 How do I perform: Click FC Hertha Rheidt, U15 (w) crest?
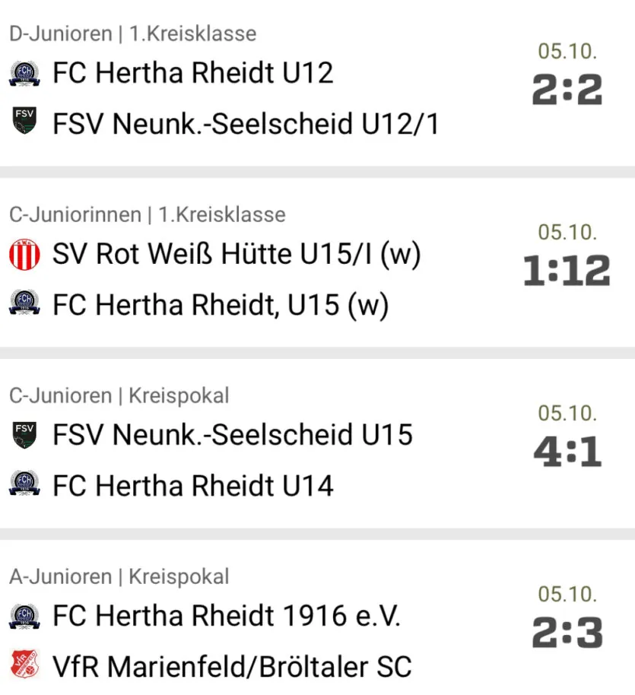pyautogui.click(x=24, y=303)
